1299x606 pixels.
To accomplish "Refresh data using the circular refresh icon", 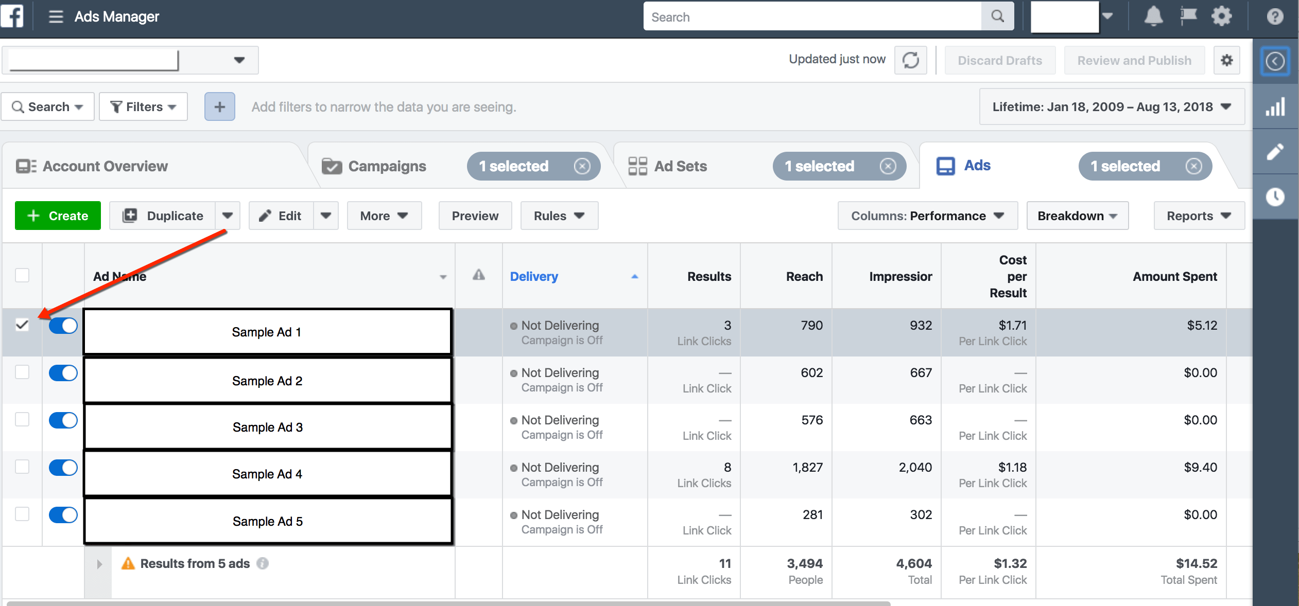I will pos(910,60).
